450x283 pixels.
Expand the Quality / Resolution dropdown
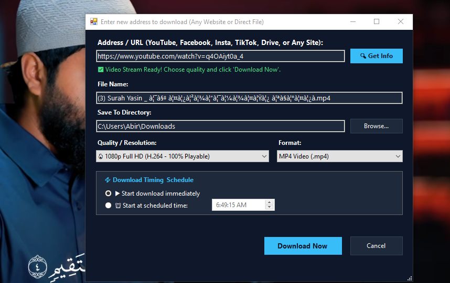click(183, 156)
